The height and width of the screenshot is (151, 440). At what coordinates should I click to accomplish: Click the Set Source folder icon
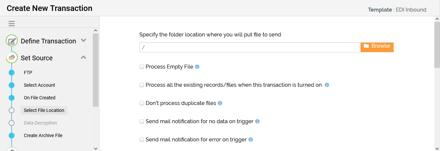(x=12, y=58)
